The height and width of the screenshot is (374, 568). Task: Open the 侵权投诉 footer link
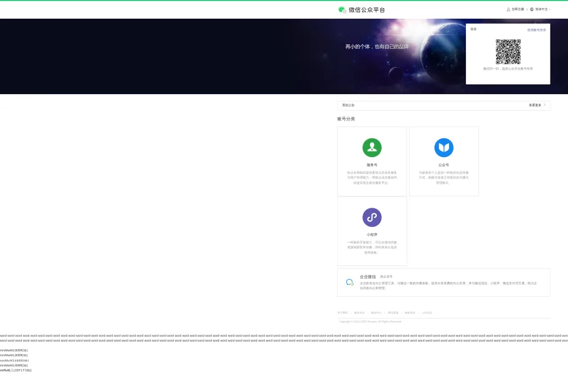pyautogui.click(x=410, y=313)
